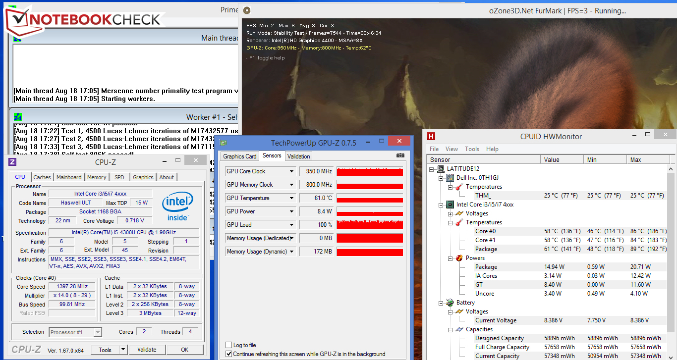Viewport: 677px width, 360px height.
Task: Open the GPU Temperature sensor dropdown
Action: pos(292,198)
